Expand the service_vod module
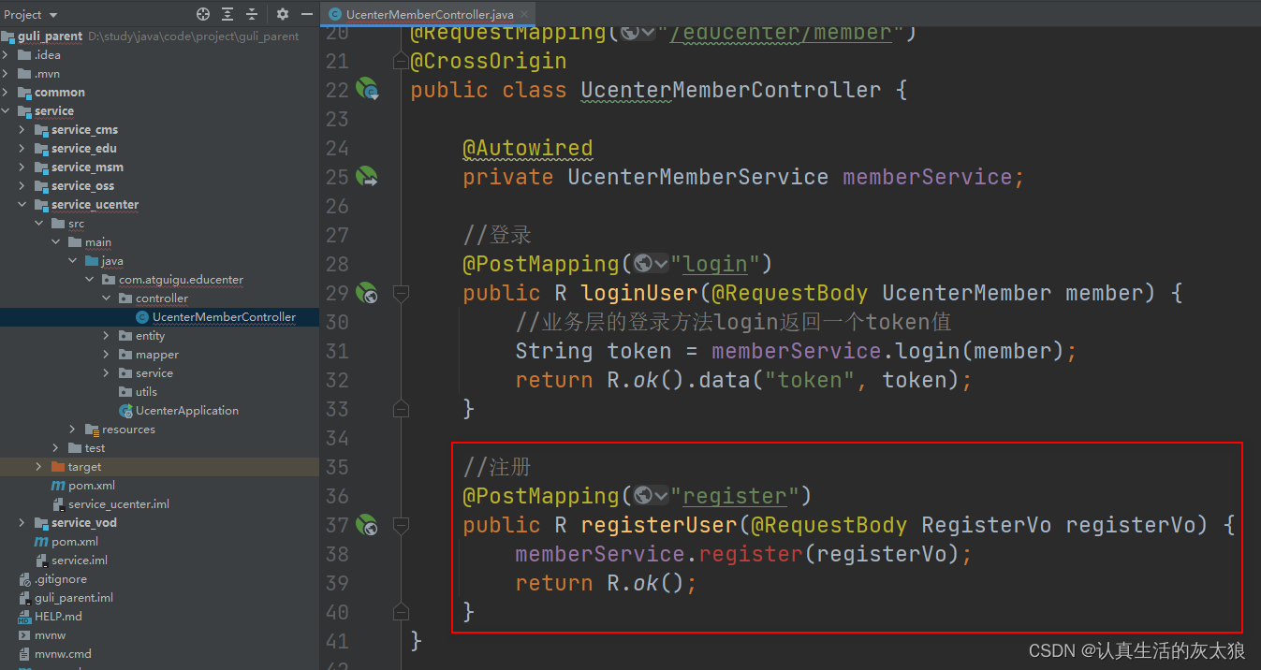The width and height of the screenshot is (1261, 670). click(x=23, y=523)
